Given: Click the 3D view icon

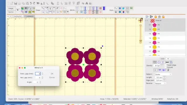Looking at the screenshot, I should pyautogui.click(x=38, y=3).
